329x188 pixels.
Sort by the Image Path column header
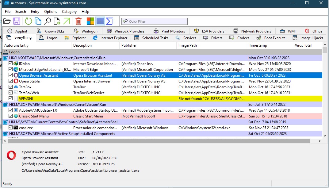[212, 45]
